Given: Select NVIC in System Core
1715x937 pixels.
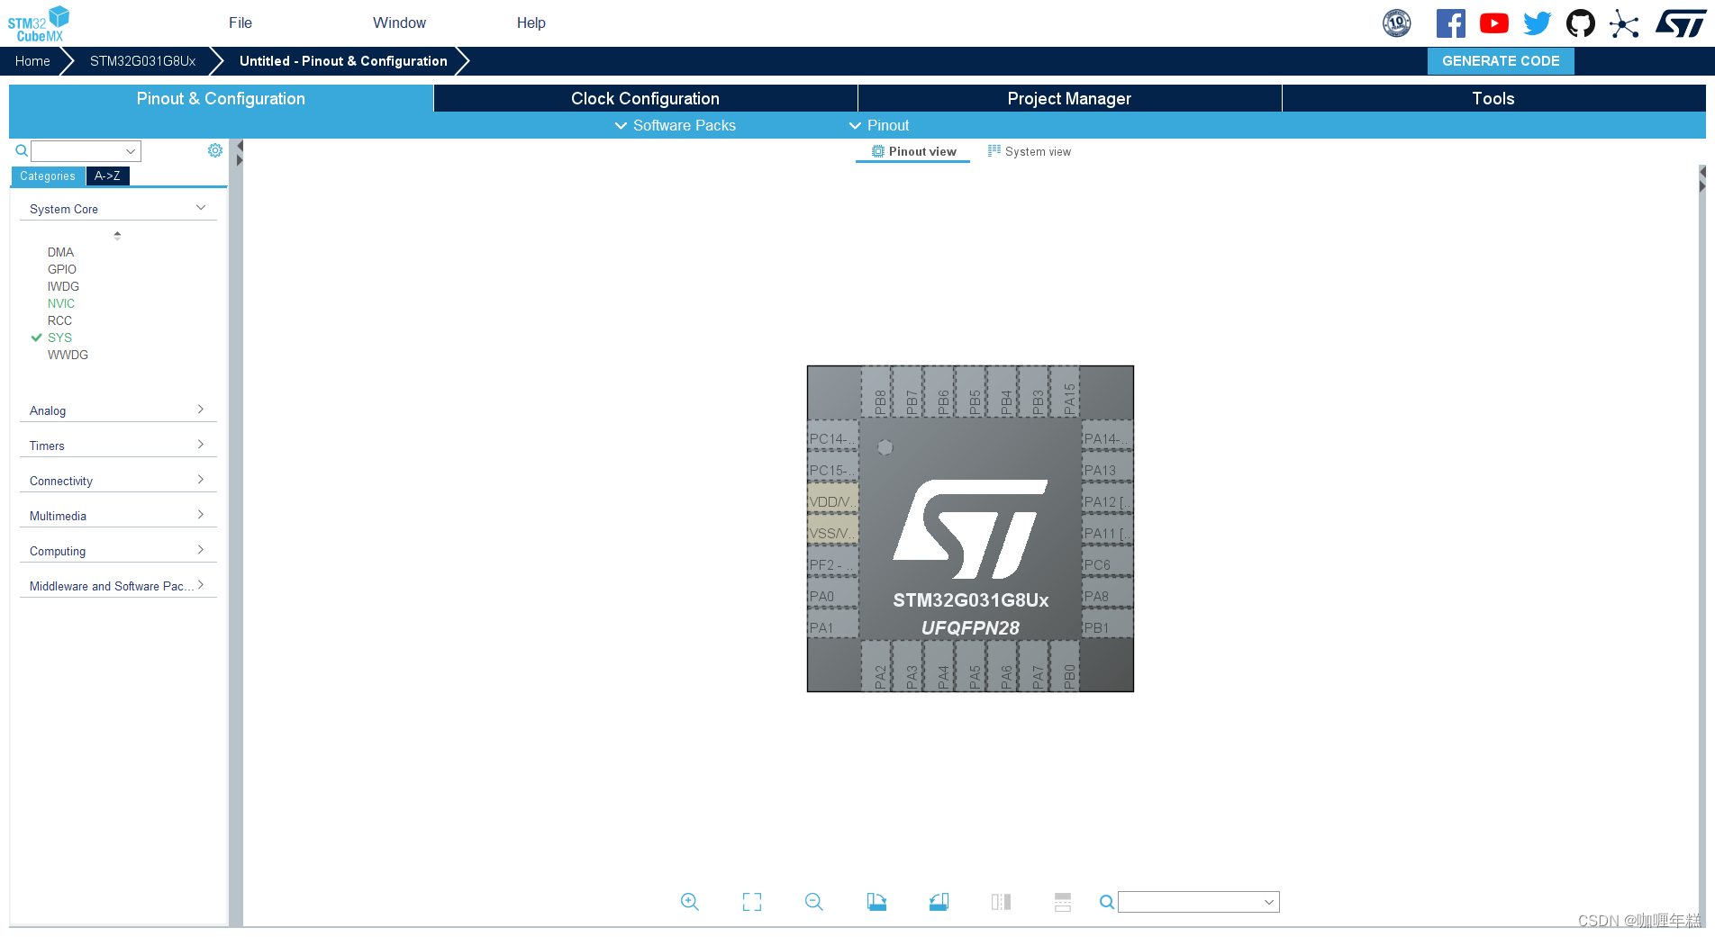Looking at the screenshot, I should click(61, 303).
